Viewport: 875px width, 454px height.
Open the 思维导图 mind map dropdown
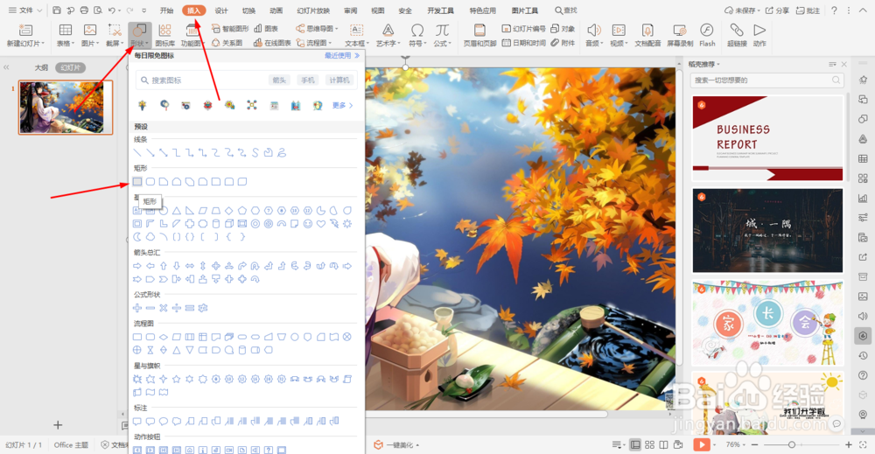click(x=317, y=29)
